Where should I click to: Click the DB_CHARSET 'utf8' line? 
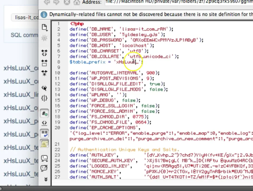109,51
